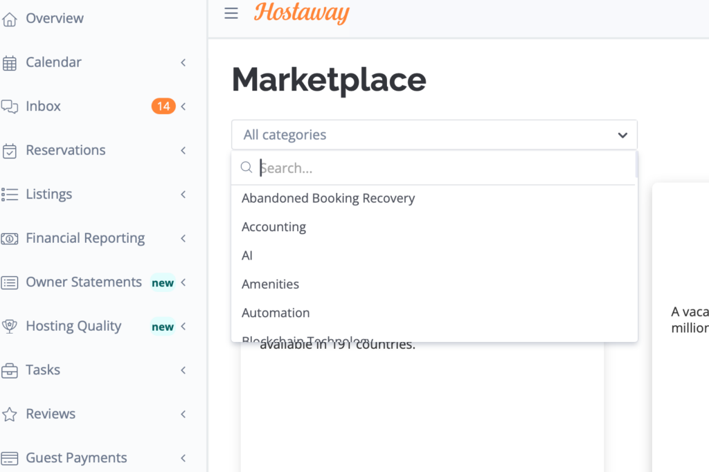This screenshot has width=709, height=472.
Task: Open the Tasks section
Action: pos(43,370)
